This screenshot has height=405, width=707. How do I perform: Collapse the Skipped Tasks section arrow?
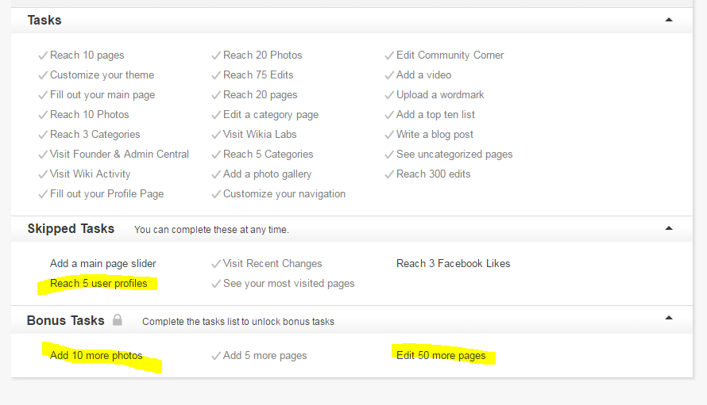tap(669, 228)
